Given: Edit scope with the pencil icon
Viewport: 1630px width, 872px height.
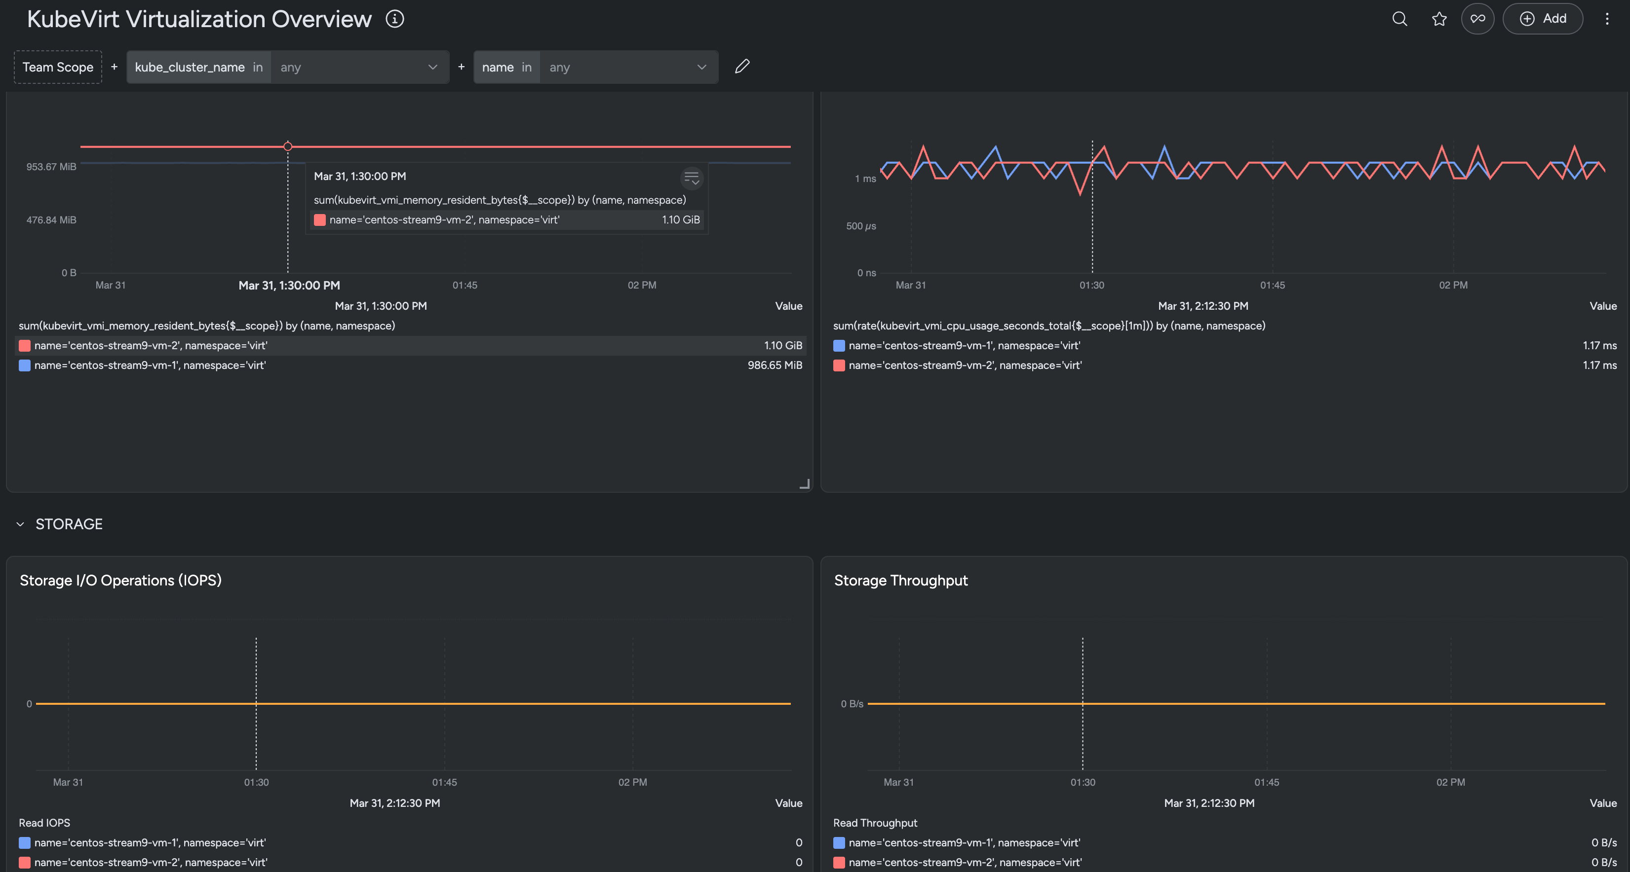Looking at the screenshot, I should [x=742, y=67].
